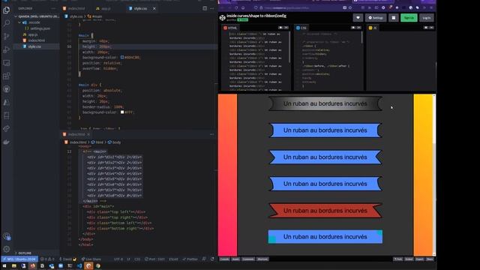Open notifications bell in VS Code status bar
The height and width of the screenshot is (270, 480).
[212, 259]
